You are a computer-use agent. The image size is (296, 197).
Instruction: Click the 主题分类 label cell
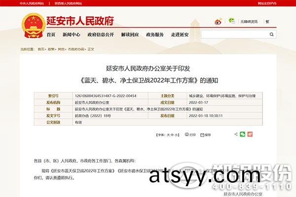(x=167, y=96)
